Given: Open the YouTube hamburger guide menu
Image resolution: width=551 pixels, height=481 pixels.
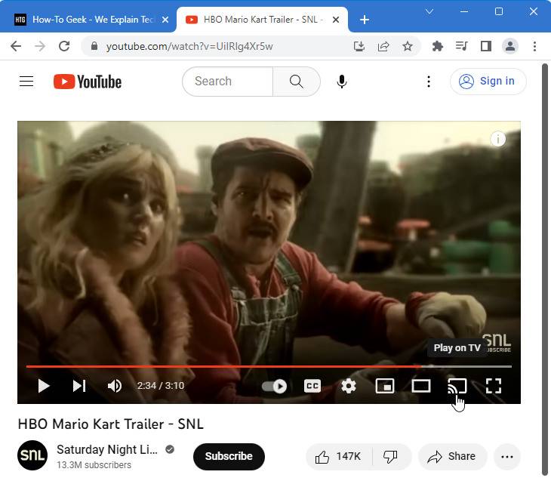Looking at the screenshot, I should [26, 82].
